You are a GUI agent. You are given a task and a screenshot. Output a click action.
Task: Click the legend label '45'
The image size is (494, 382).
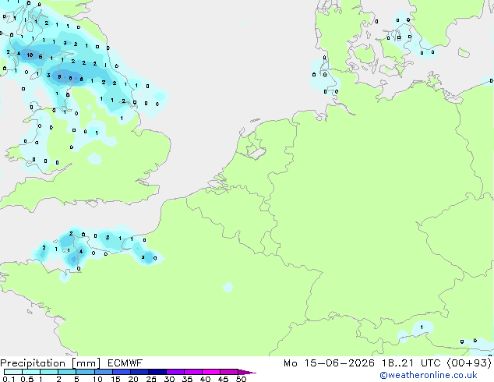(223, 379)
